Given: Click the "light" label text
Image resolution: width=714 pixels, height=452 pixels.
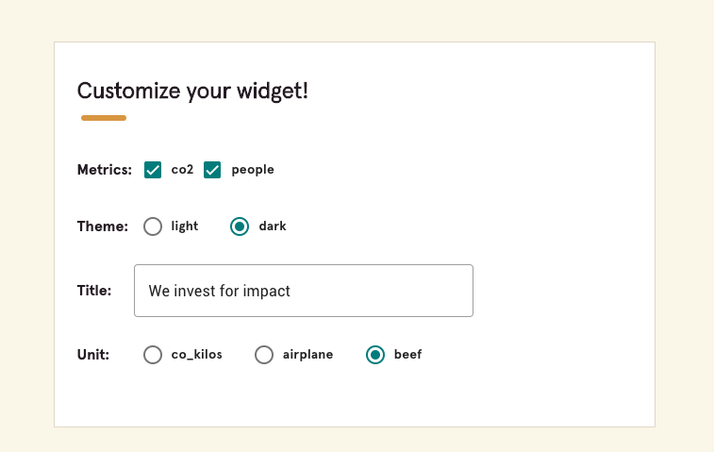Looking at the screenshot, I should coord(185,226).
